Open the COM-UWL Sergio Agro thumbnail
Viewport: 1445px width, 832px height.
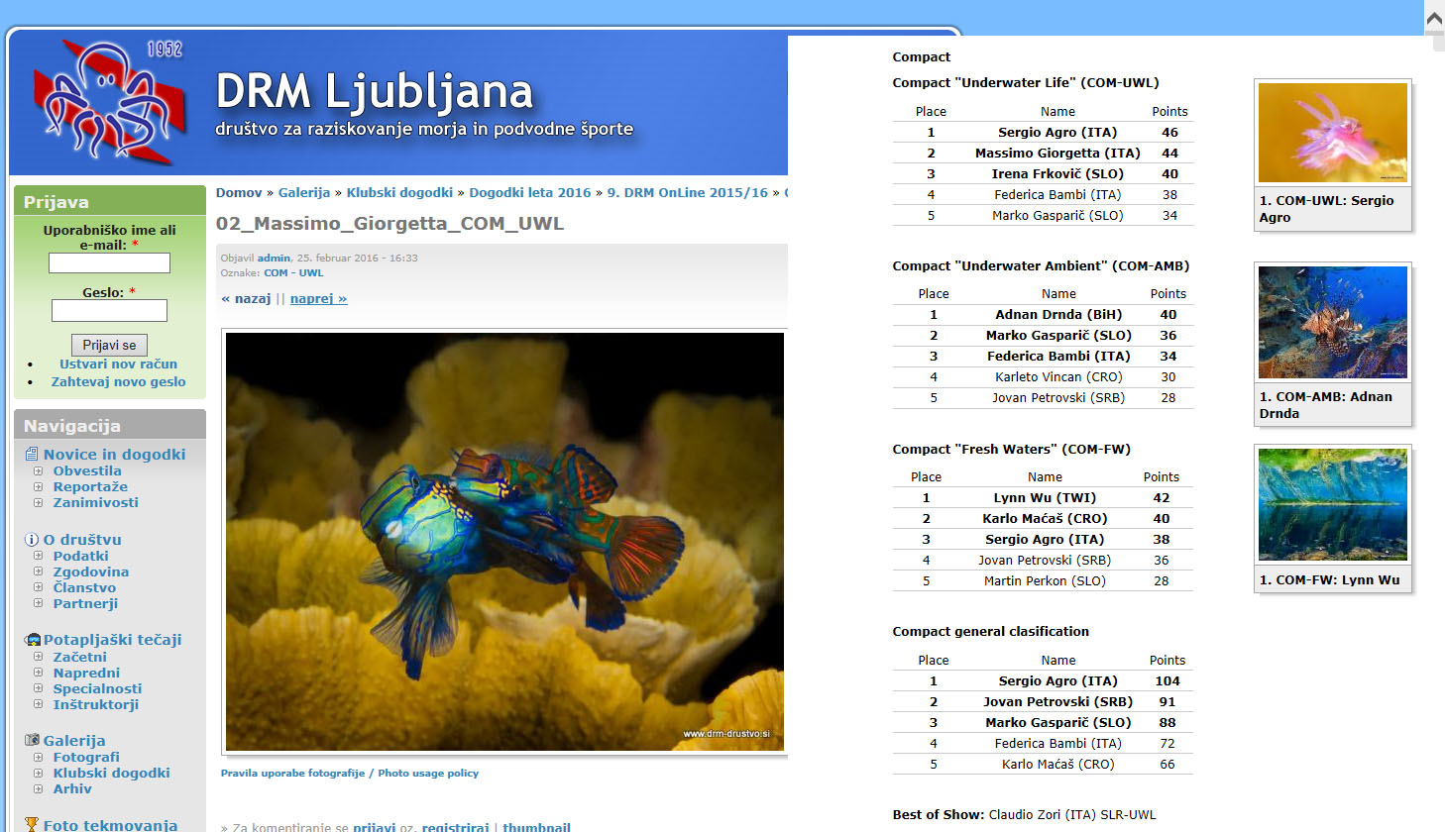coord(1332,133)
